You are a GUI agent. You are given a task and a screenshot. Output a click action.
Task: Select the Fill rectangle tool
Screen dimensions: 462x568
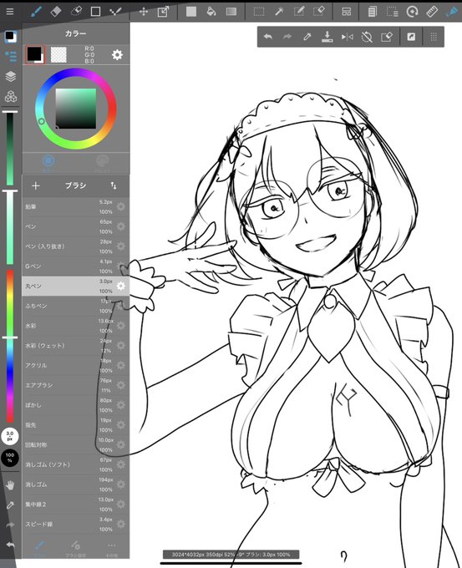click(x=191, y=12)
